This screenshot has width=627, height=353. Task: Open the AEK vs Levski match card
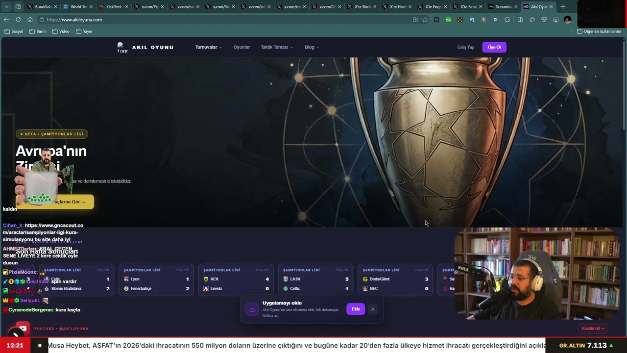click(236, 280)
